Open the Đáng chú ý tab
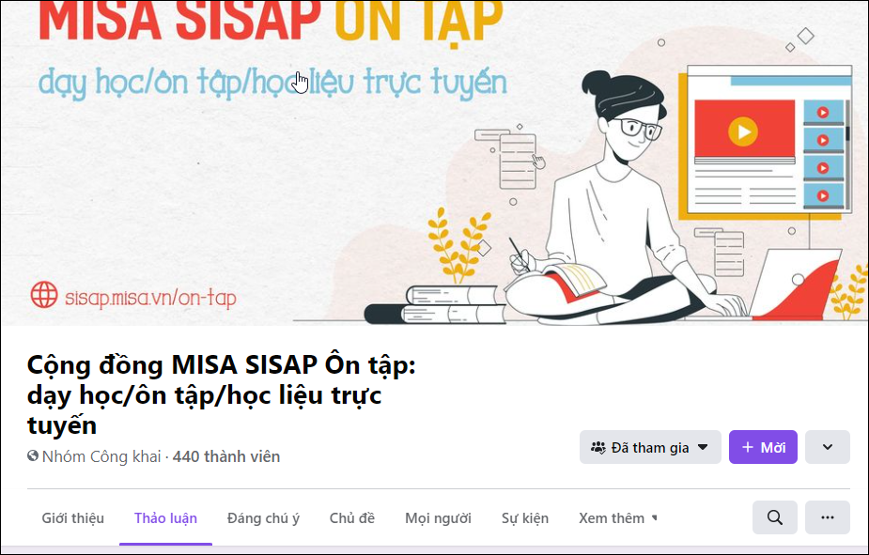The image size is (869, 555). click(263, 518)
